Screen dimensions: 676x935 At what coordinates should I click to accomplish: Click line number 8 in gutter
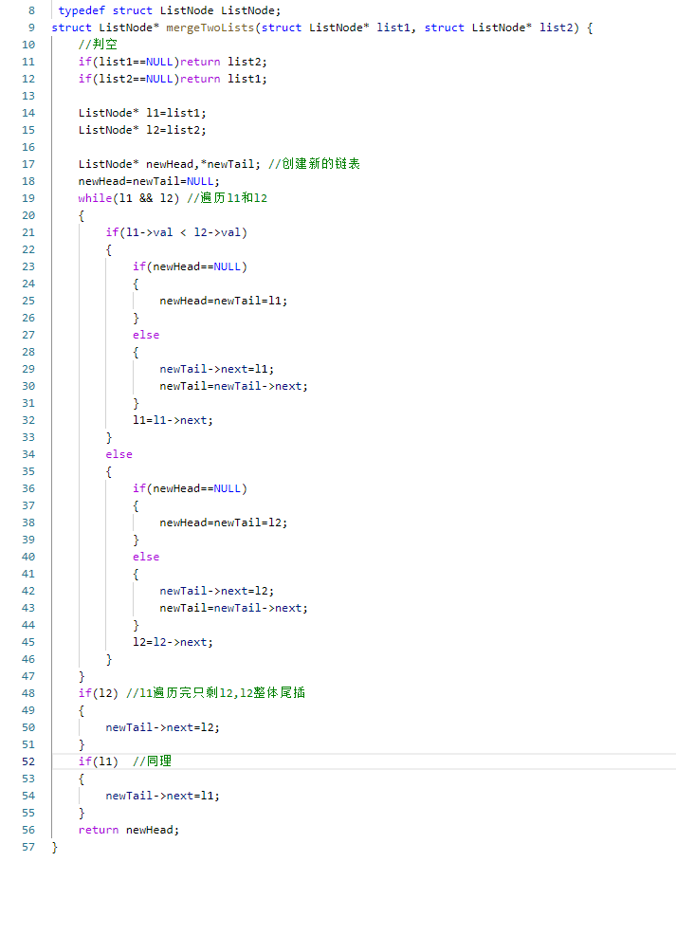pos(31,10)
